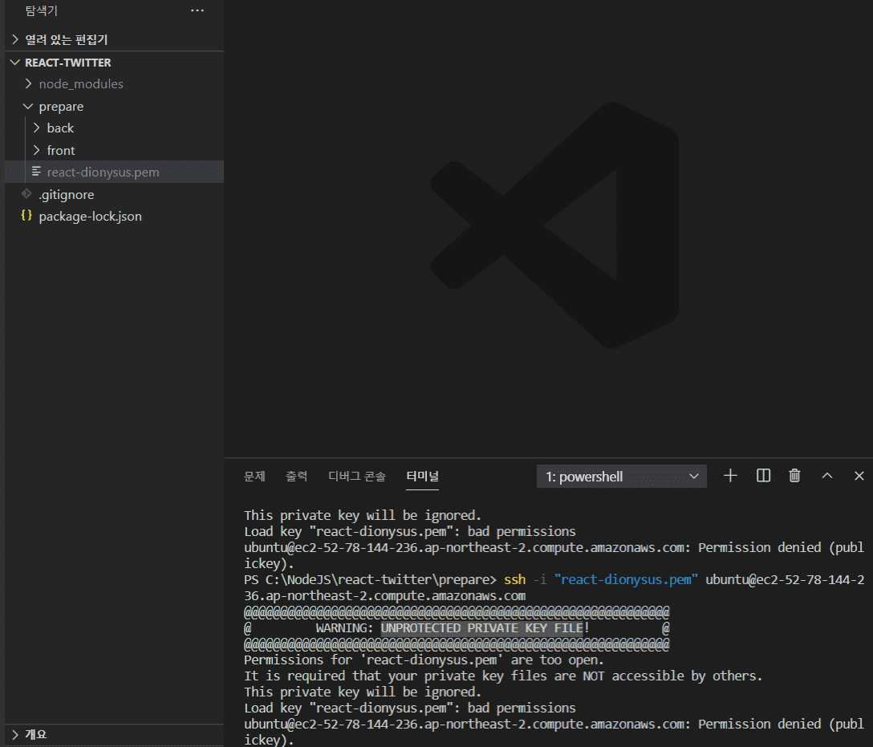Open the powershell terminal selector dropdown
Screen dimensions: 873x747
[x=621, y=477]
